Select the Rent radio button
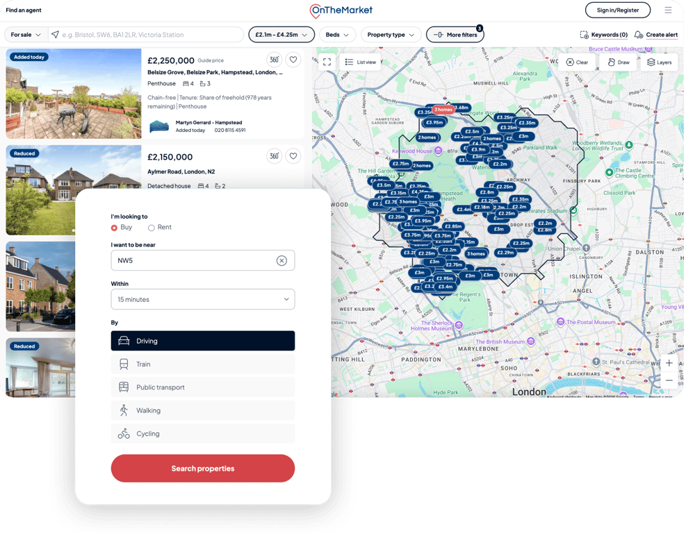 pos(151,227)
